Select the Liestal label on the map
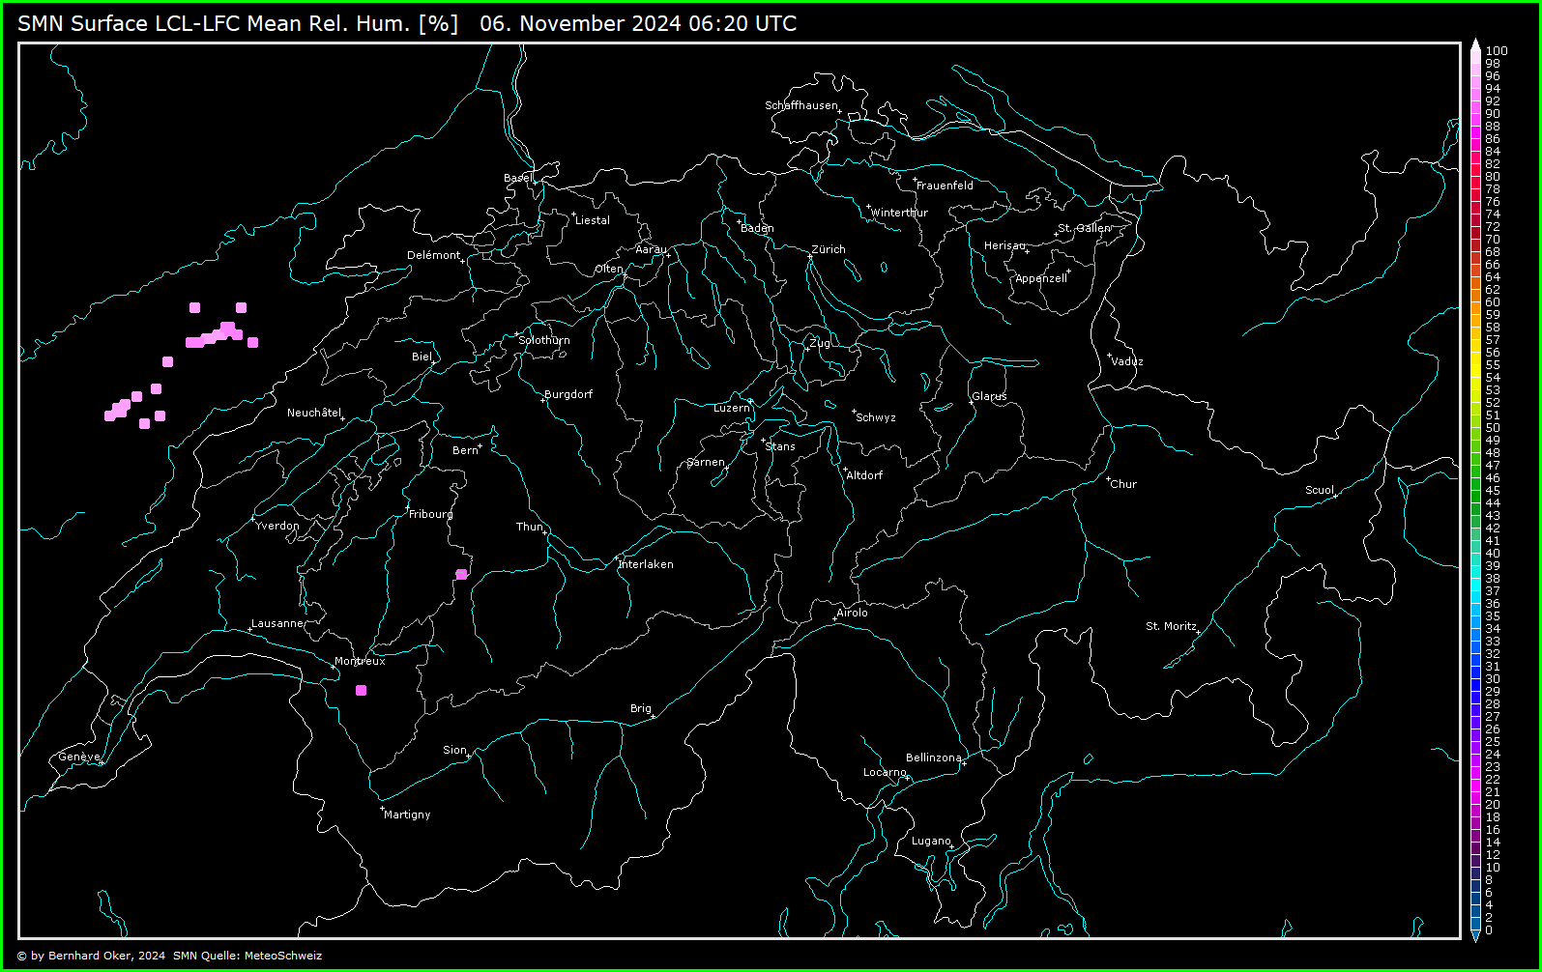Image resolution: width=1542 pixels, height=972 pixels. click(593, 220)
